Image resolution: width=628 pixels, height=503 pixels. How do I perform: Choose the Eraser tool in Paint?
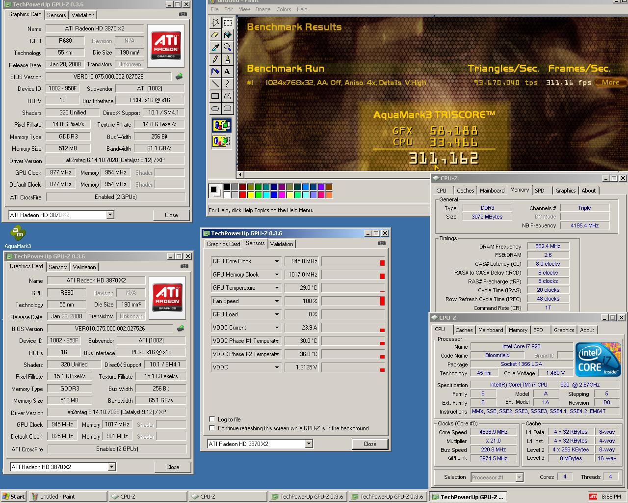[x=215, y=35]
